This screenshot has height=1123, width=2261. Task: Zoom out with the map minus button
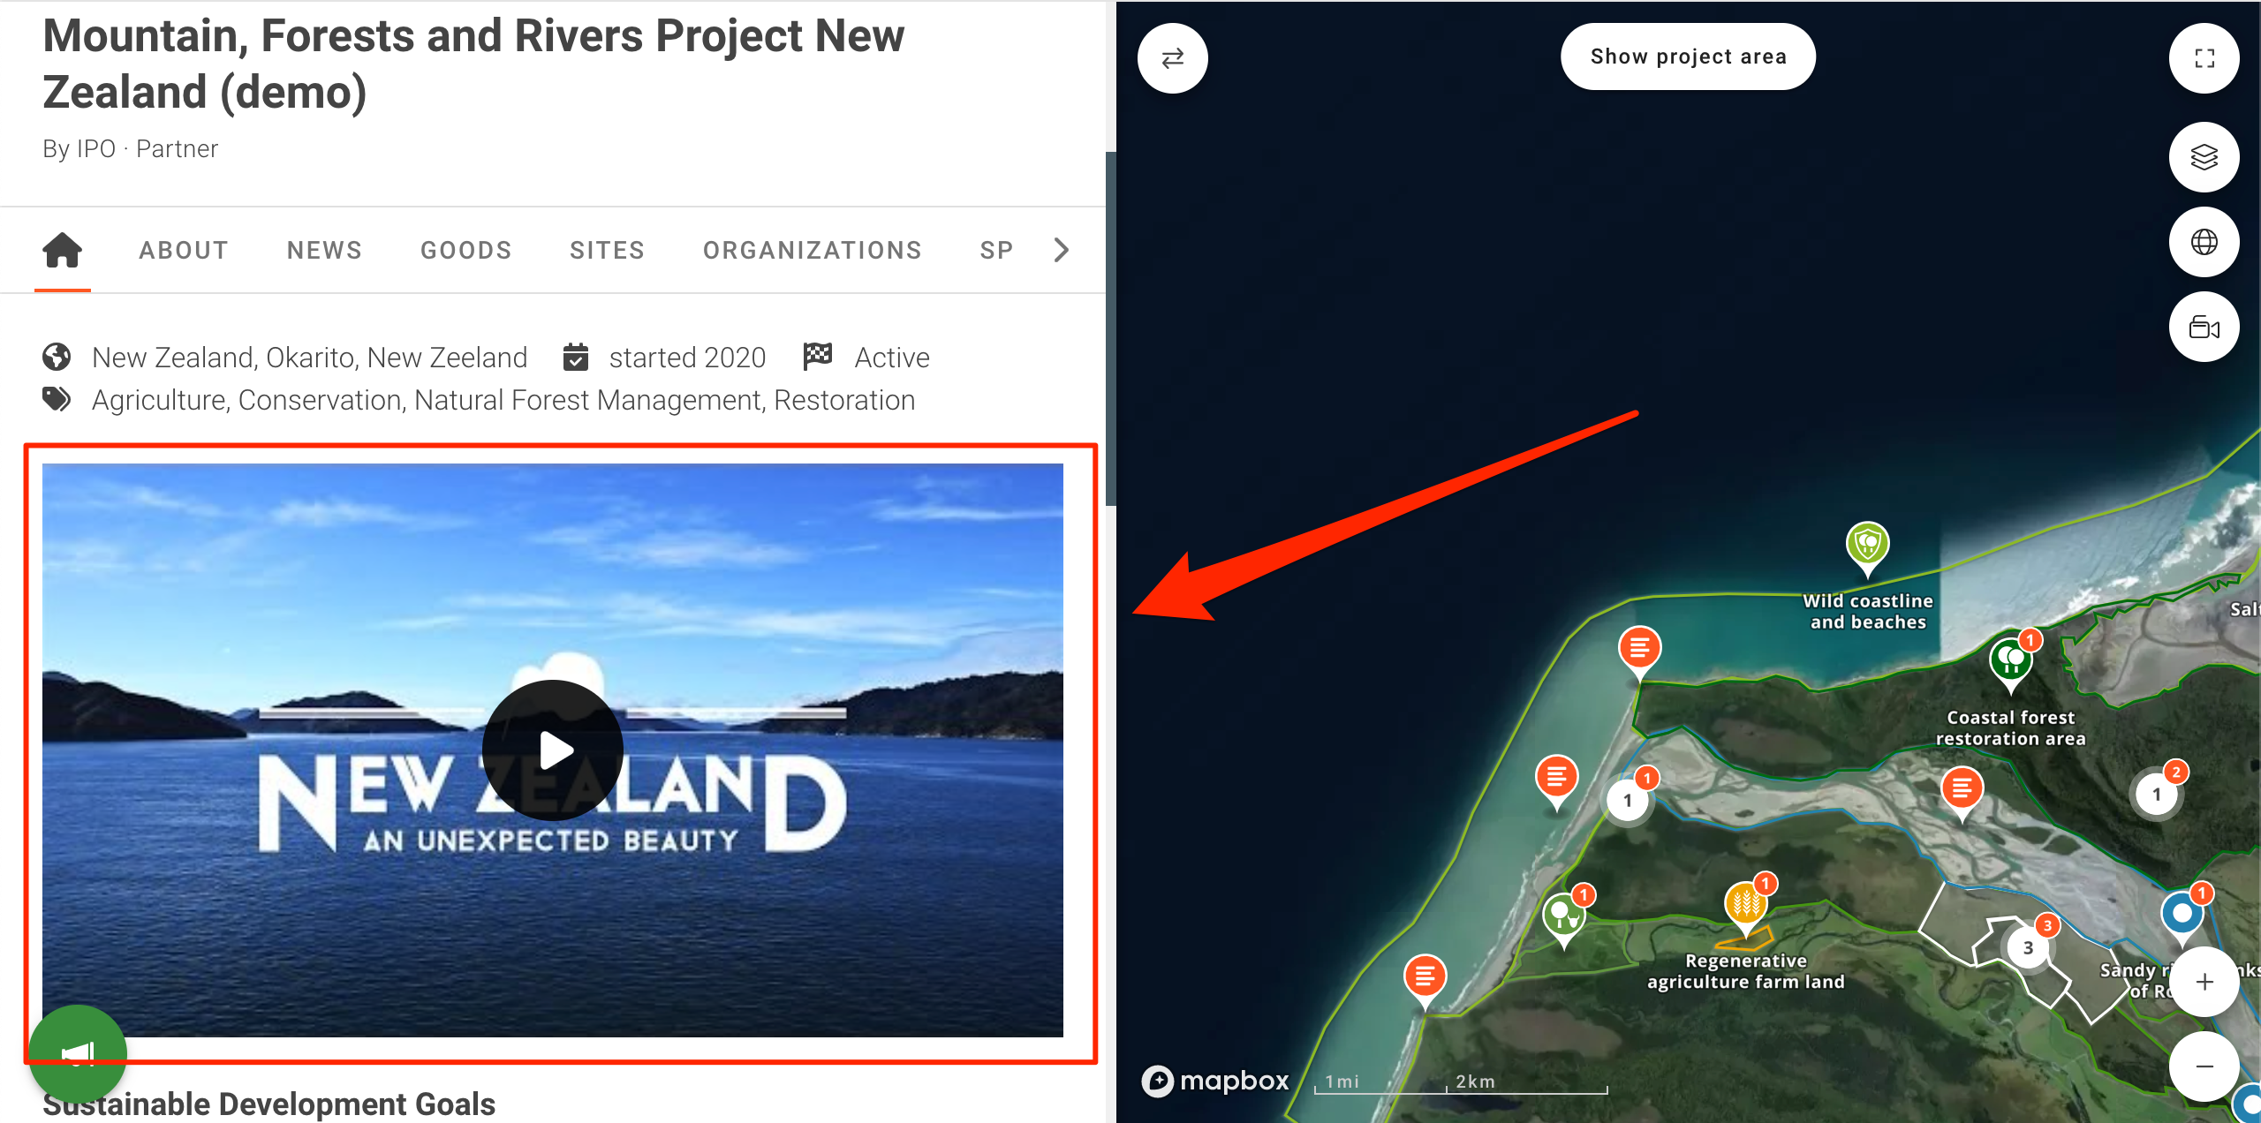point(2204,1066)
